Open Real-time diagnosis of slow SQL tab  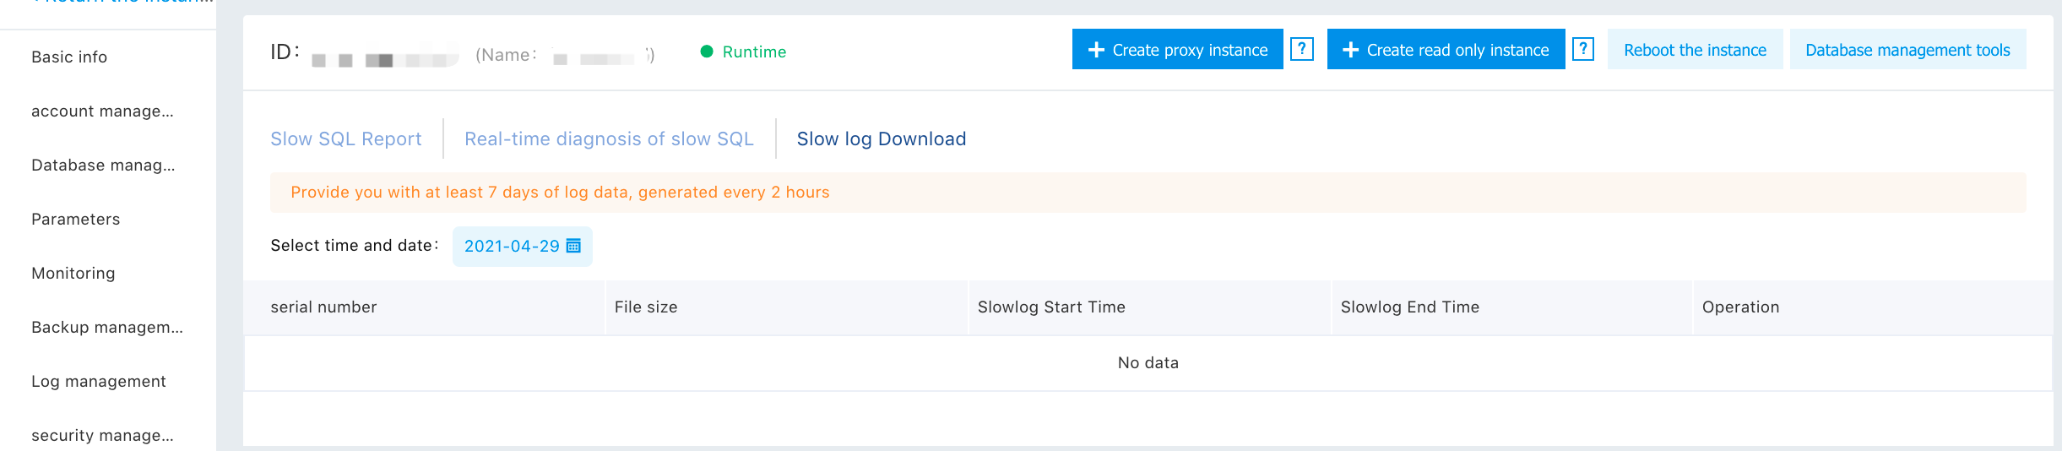point(609,139)
